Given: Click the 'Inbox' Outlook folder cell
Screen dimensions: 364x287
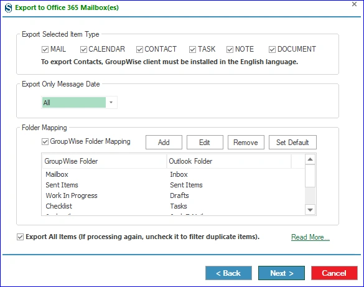Looking at the screenshot, I should 179,174.
